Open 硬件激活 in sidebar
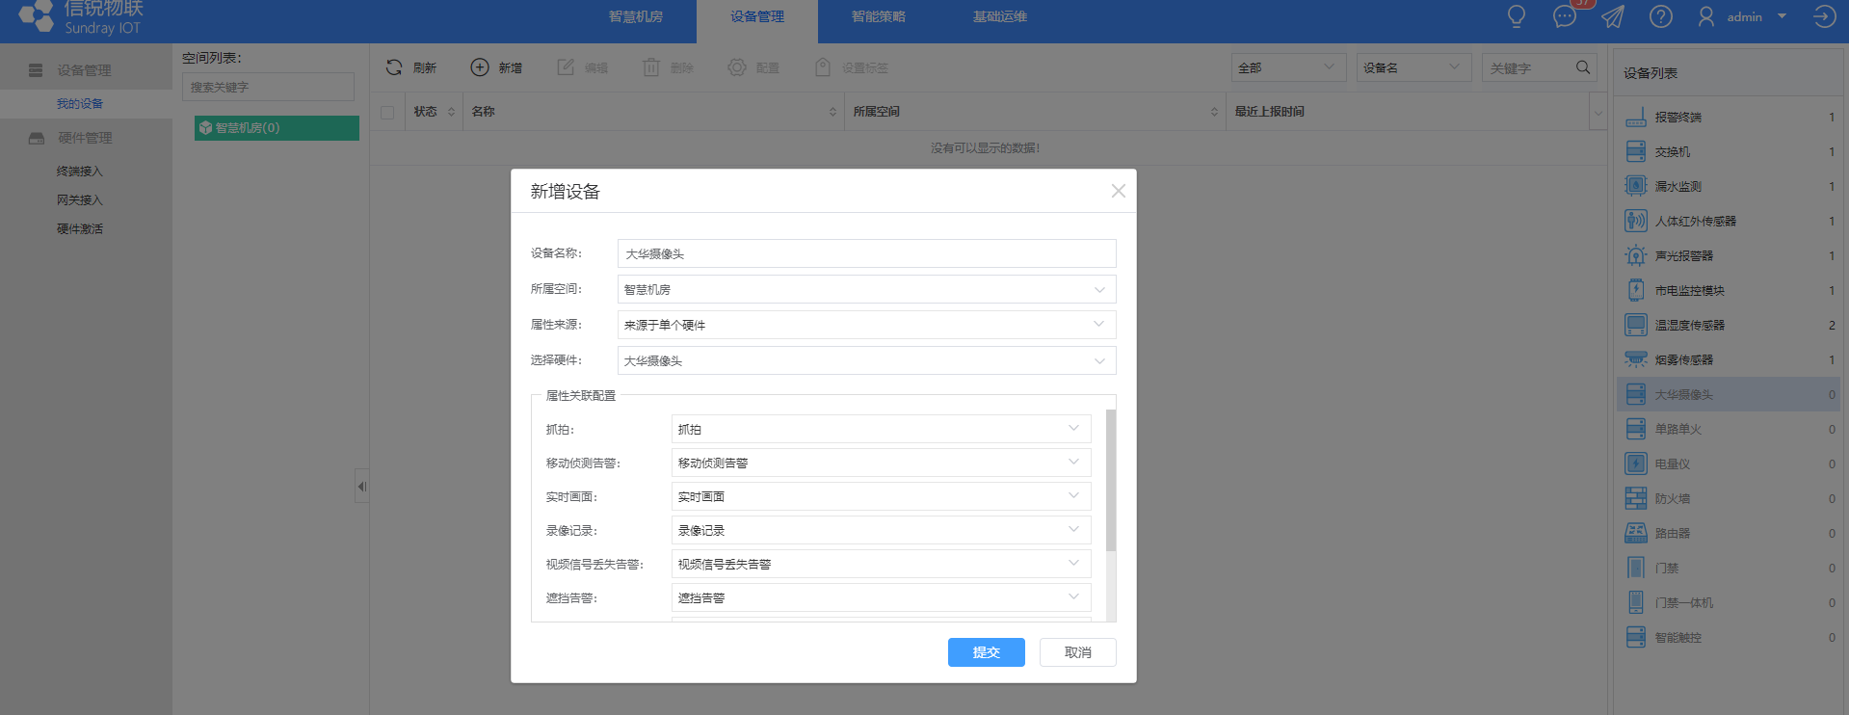This screenshot has height=715, width=1849. pyautogui.click(x=80, y=229)
